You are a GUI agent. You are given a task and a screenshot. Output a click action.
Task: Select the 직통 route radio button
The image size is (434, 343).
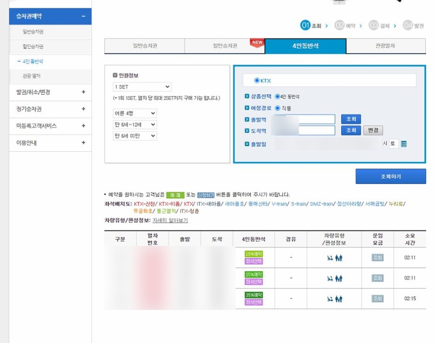click(x=277, y=108)
